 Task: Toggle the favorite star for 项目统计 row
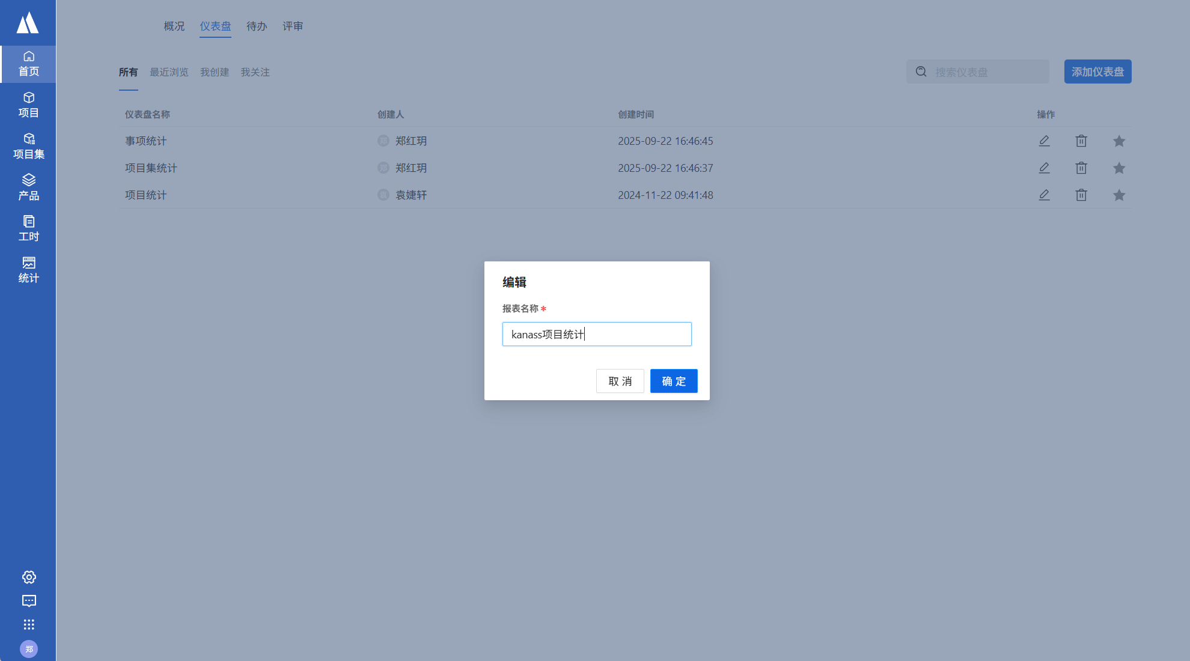[x=1118, y=195]
